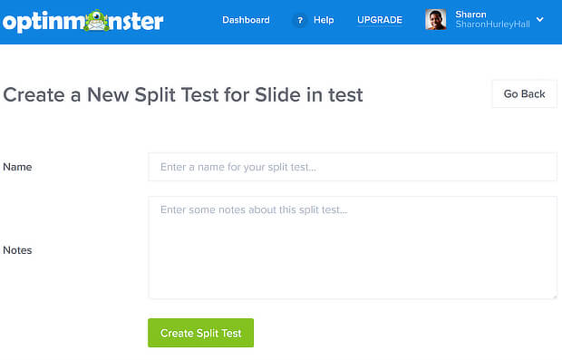The width and height of the screenshot is (562, 360).
Task: Click the question mark help icon
Action: pyautogui.click(x=300, y=21)
